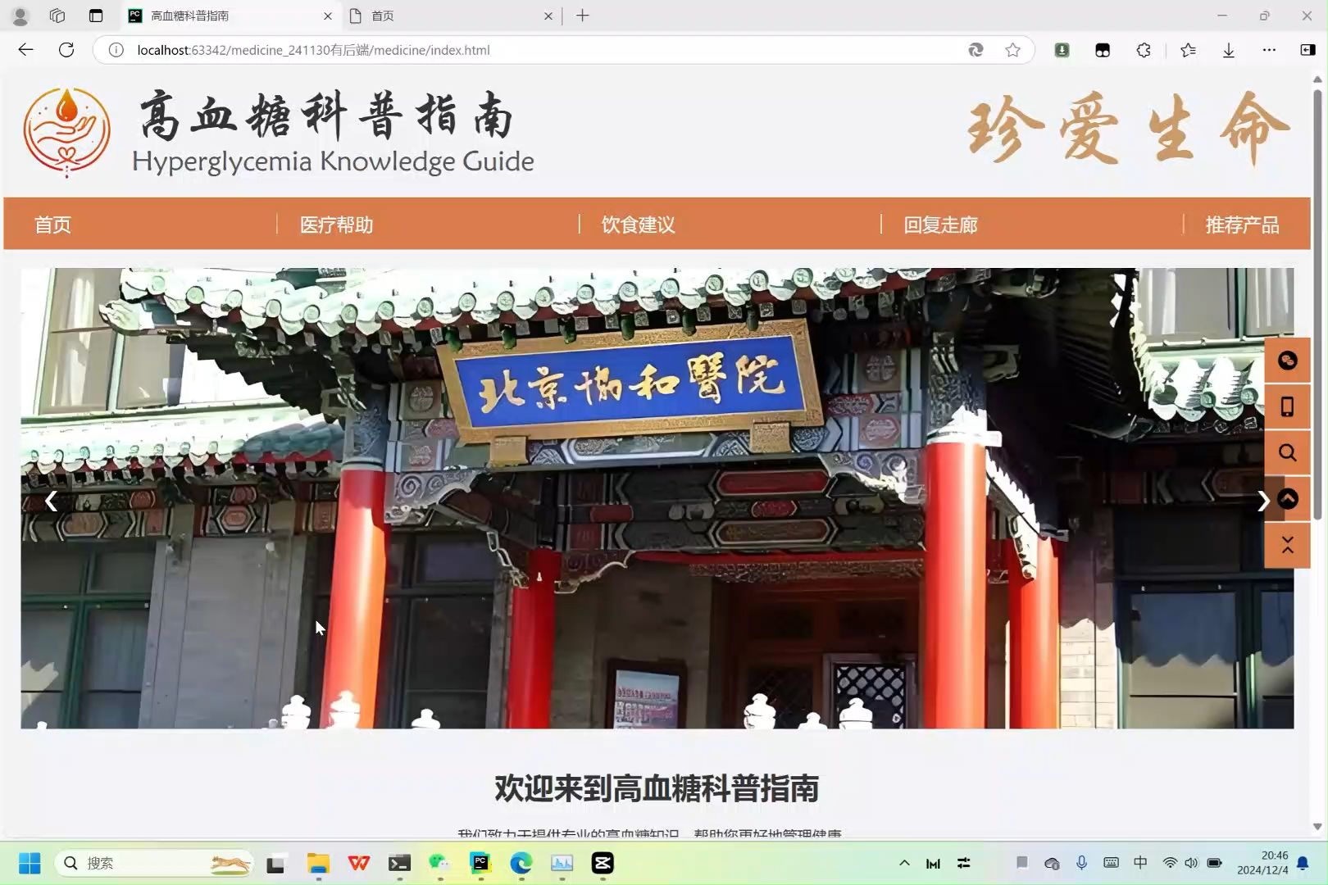The width and height of the screenshot is (1328, 885).
Task: Click 欢迎来到高血糖科普指南 heading
Action: [x=657, y=788]
